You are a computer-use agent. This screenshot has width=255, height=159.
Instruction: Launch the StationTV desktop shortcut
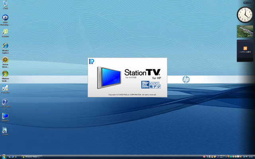[x=5, y=117]
